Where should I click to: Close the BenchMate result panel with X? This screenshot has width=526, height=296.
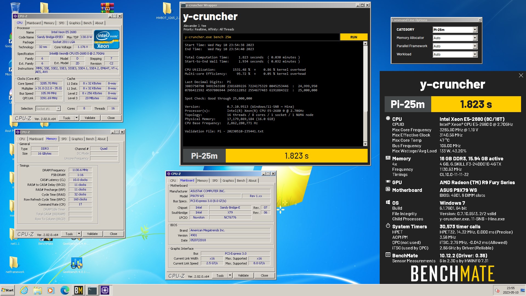click(x=521, y=75)
